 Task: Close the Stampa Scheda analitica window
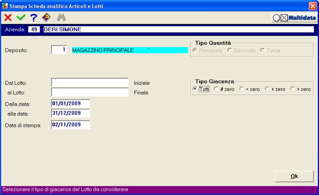[312, 6]
